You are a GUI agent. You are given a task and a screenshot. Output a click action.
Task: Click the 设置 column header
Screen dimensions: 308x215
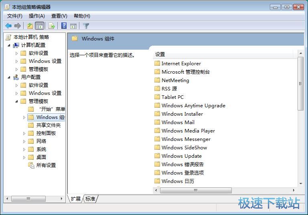point(223,54)
